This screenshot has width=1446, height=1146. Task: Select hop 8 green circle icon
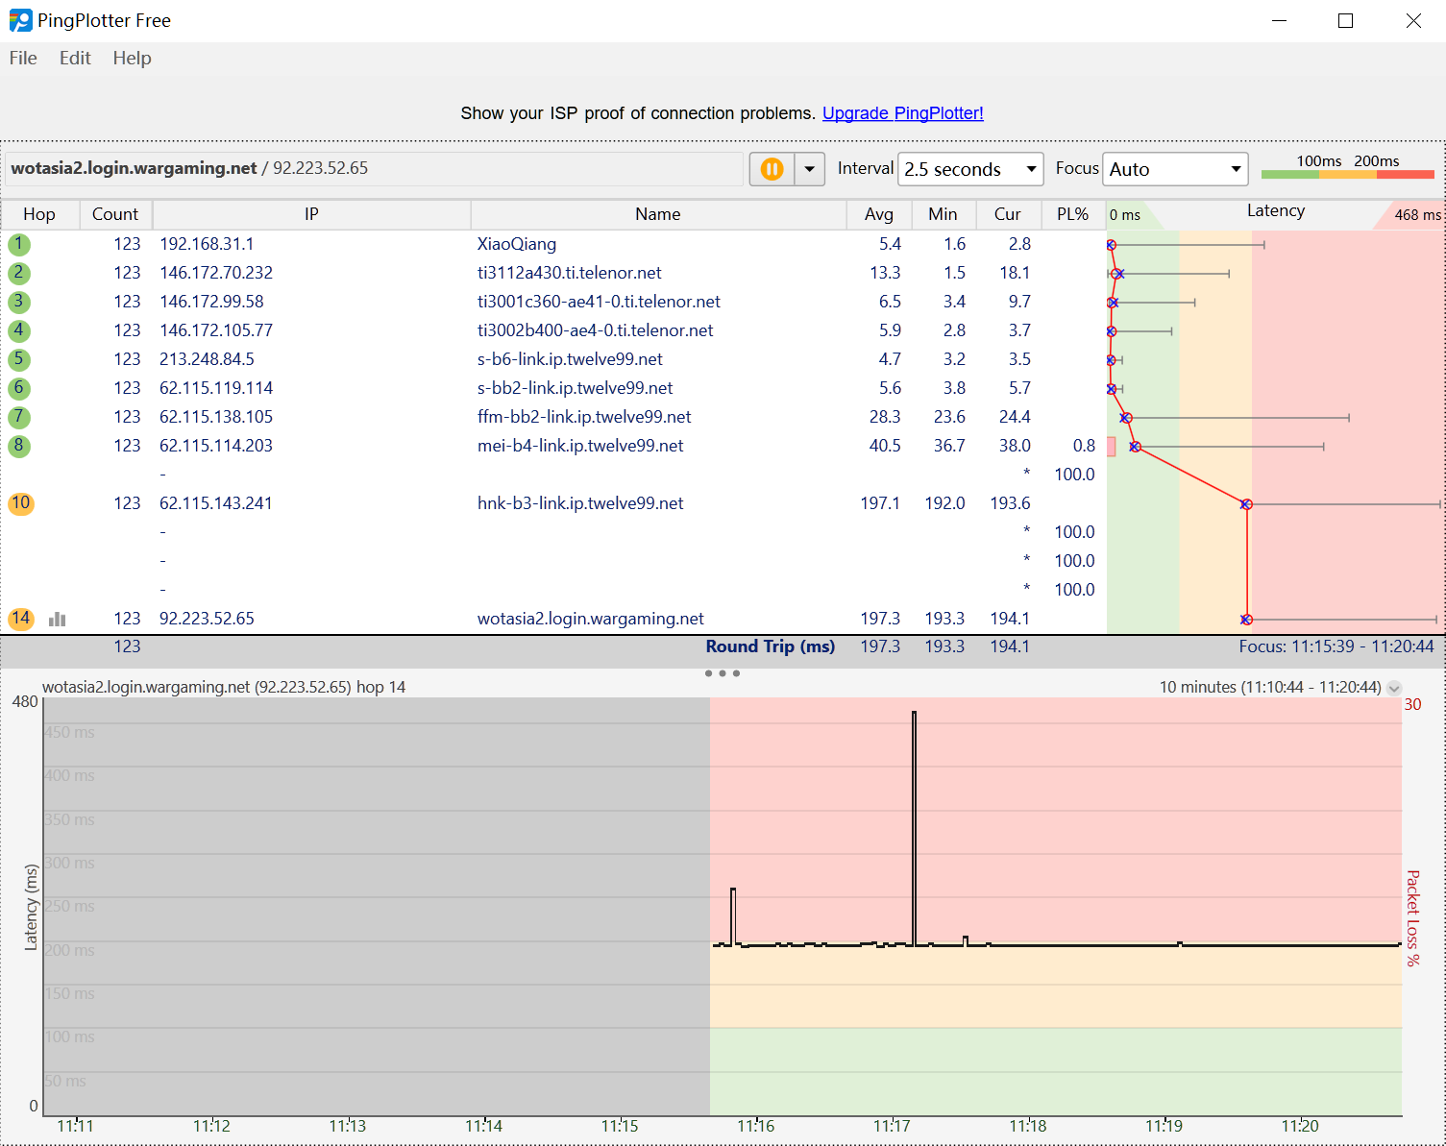tap(19, 446)
